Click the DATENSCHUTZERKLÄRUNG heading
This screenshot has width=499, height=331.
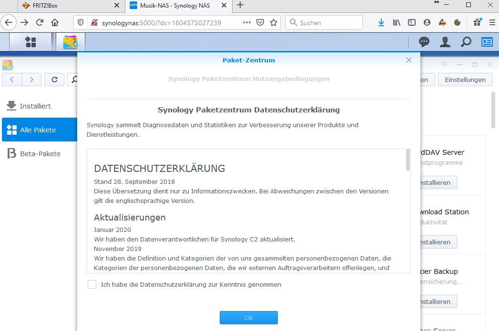(160, 168)
